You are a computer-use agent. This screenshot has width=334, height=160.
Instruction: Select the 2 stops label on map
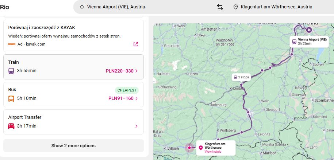(241, 77)
